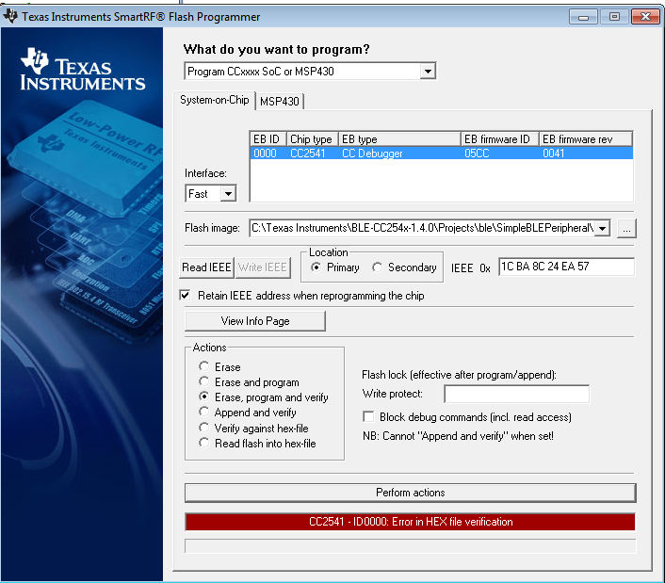Maximize the Flash Programmer window

pos(614,17)
